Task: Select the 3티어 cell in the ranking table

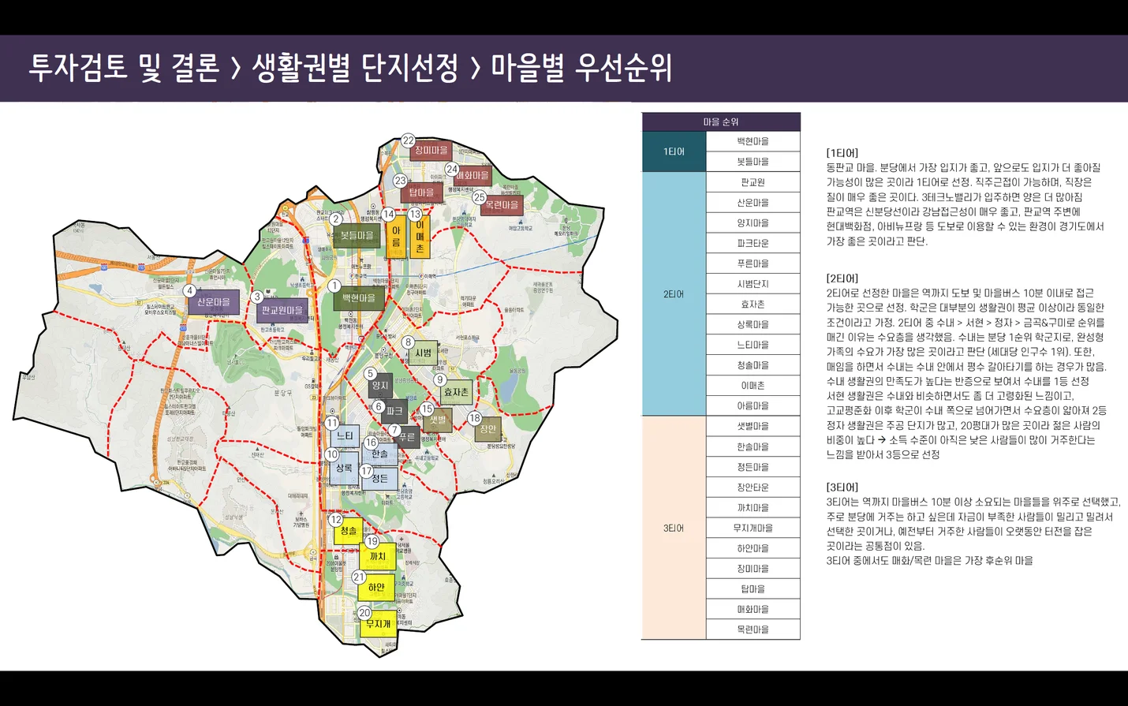Action: click(674, 528)
